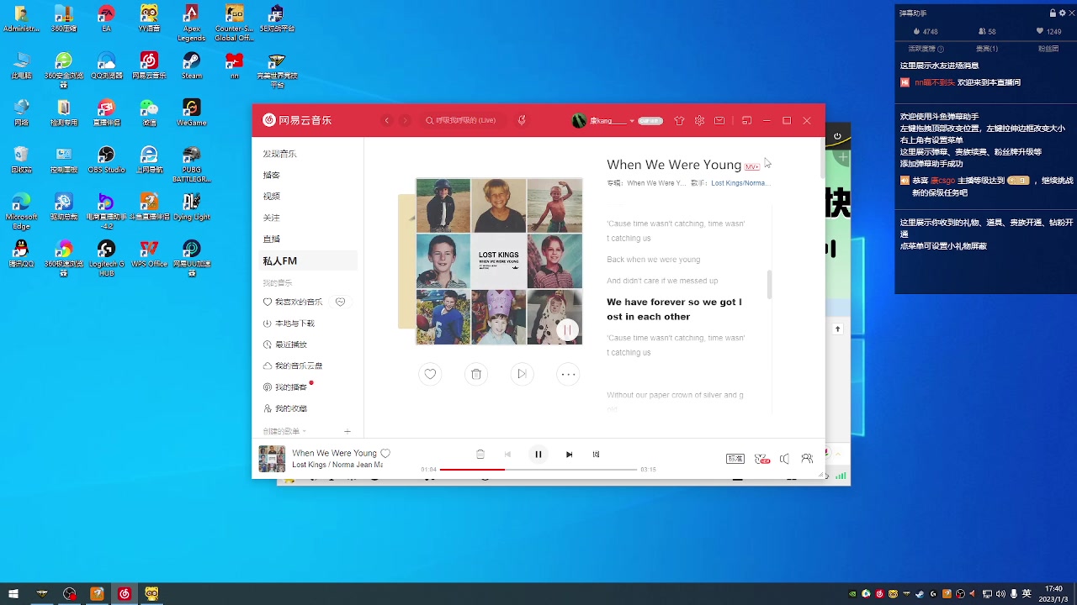Play next track in bottom bar
Viewport: 1077px width, 605px height.
pyautogui.click(x=569, y=454)
